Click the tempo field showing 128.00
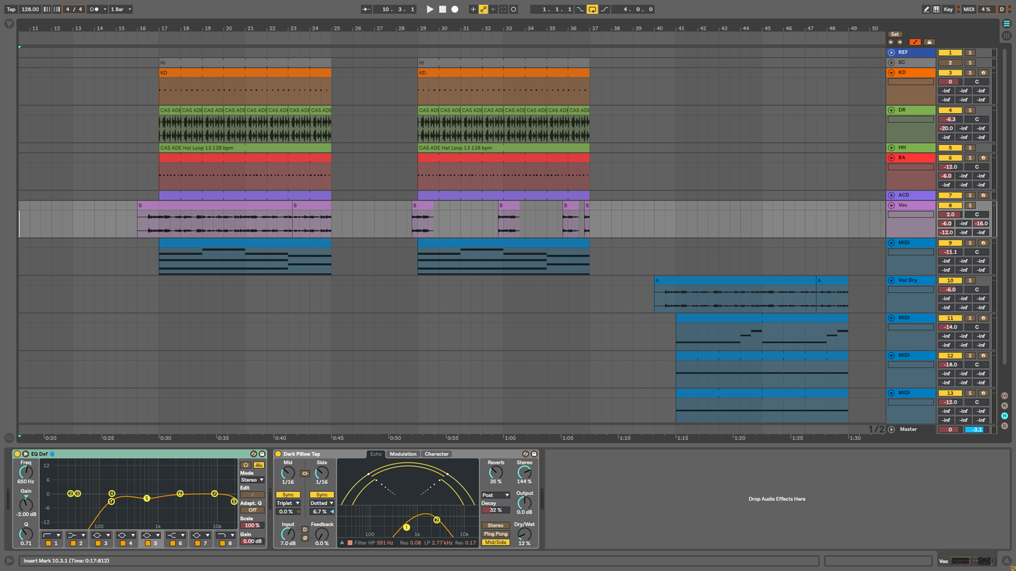Image resolution: width=1016 pixels, height=571 pixels. (x=30, y=9)
